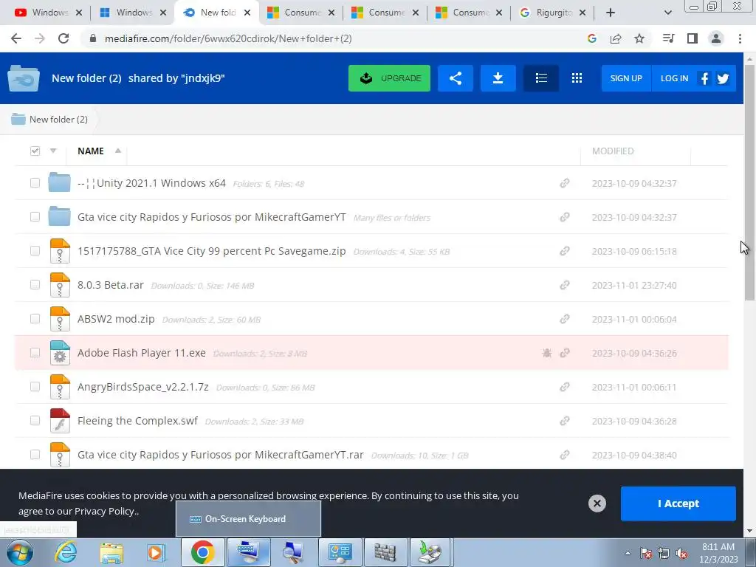Image resolution: width=756 pixels, height=567 pixels.
Task: Open the 1517175788_GTA Vice City Savegame.zip file
Action: click(x=212, y=251)
